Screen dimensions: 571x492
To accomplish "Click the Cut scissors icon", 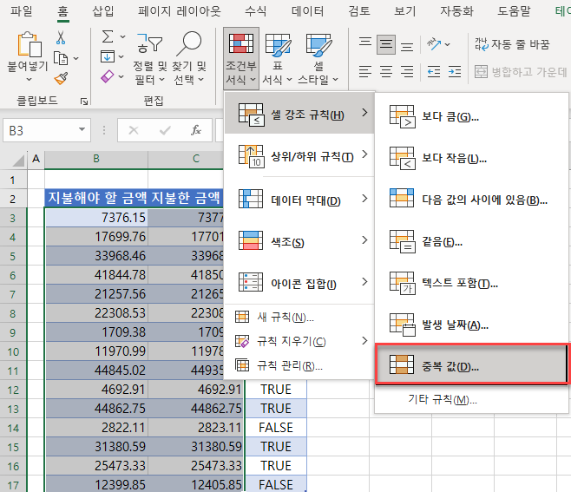I will click(x=61, y=38).
